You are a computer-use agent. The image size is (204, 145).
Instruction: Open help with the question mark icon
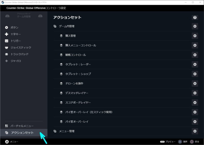(x=195, y=18)
